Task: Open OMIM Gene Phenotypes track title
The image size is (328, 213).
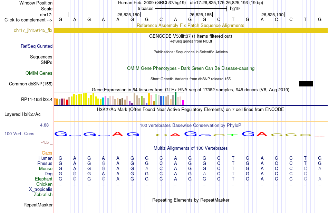Action: click(x=191, y=68)
